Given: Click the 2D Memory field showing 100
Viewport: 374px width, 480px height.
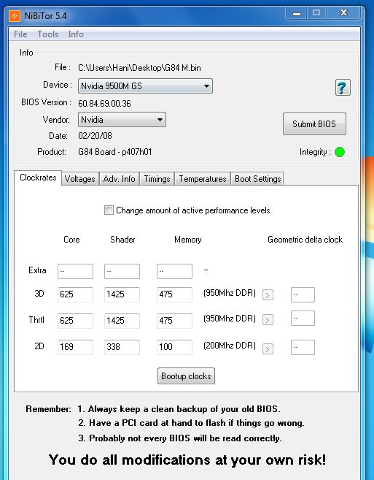Looking at the screenshot, I should point(174,347).
